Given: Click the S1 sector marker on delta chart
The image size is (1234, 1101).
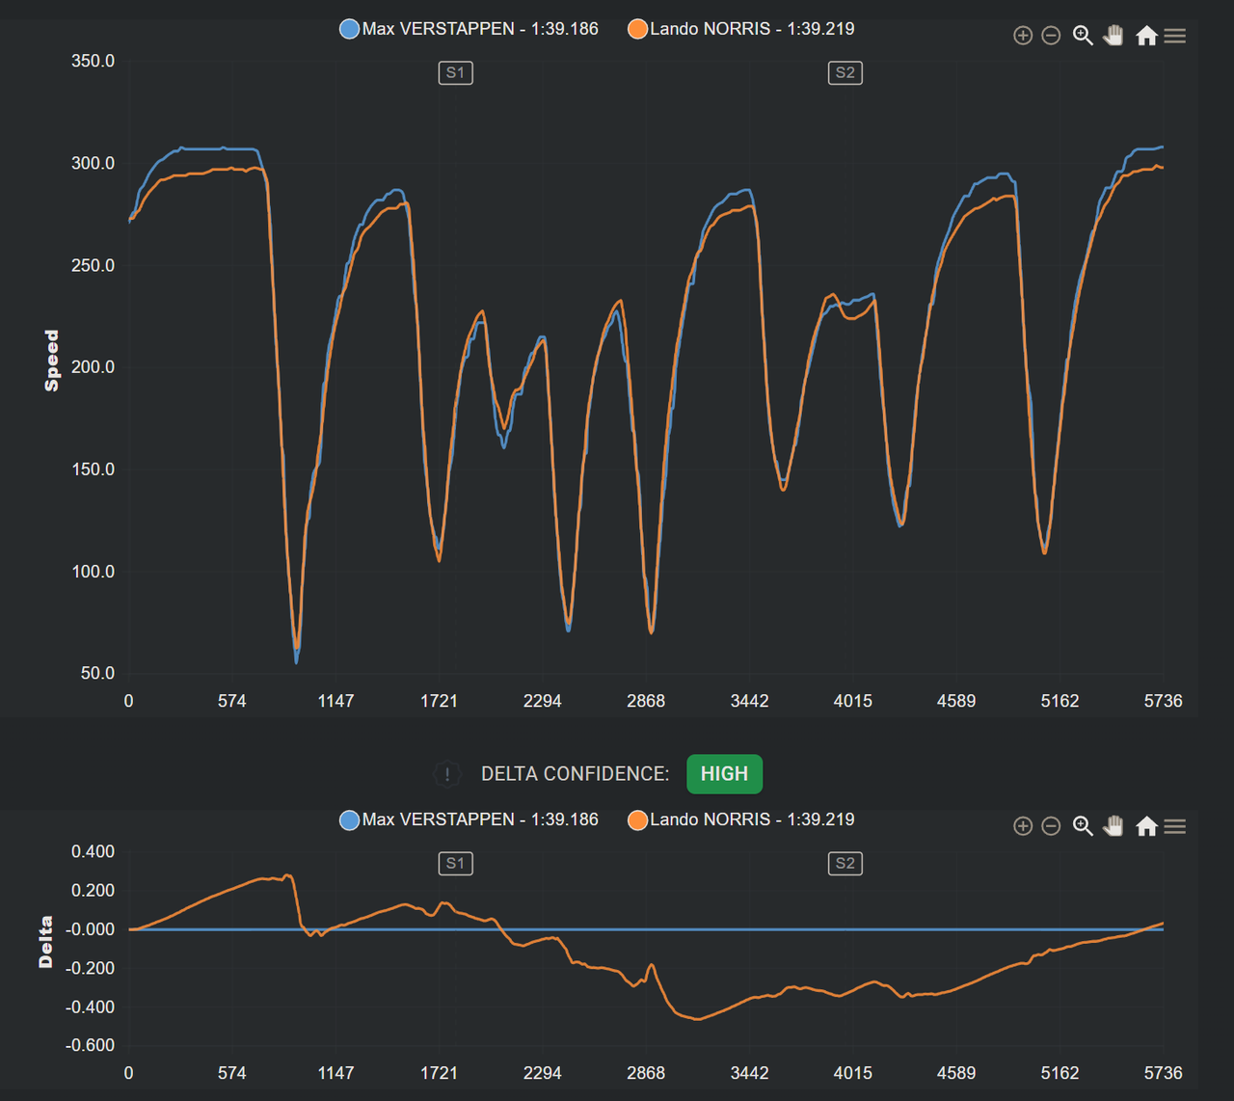Looking at the screenshot, I should 455,863.
